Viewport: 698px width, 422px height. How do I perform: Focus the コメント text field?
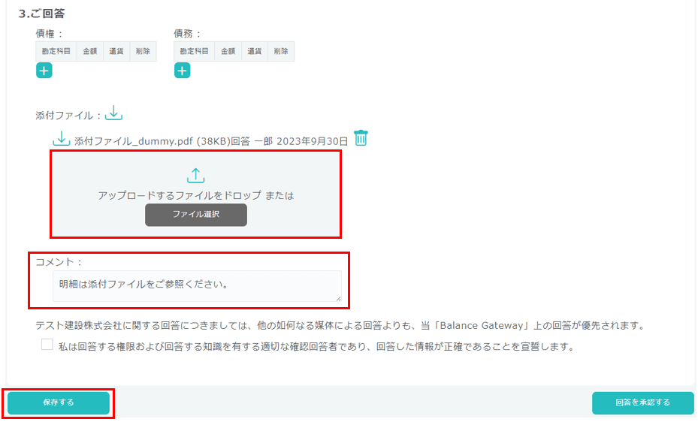197,285
